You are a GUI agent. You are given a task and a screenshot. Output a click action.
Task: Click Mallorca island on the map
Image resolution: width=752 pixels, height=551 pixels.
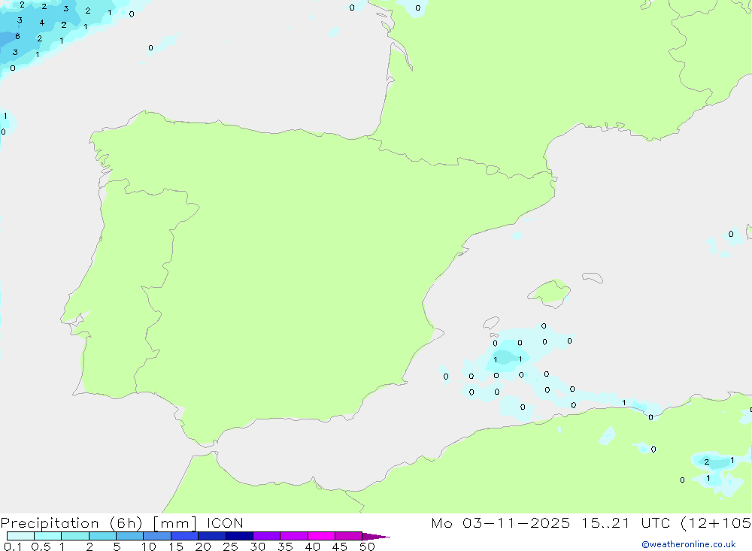click(550, 292)
